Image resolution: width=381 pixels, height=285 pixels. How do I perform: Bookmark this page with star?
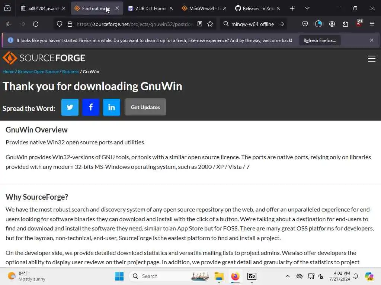[x=211, y=24]
